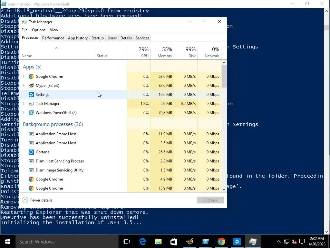Click the Google Chrome app icon in Apps list

pyautogui.click(x=31, y=77)
